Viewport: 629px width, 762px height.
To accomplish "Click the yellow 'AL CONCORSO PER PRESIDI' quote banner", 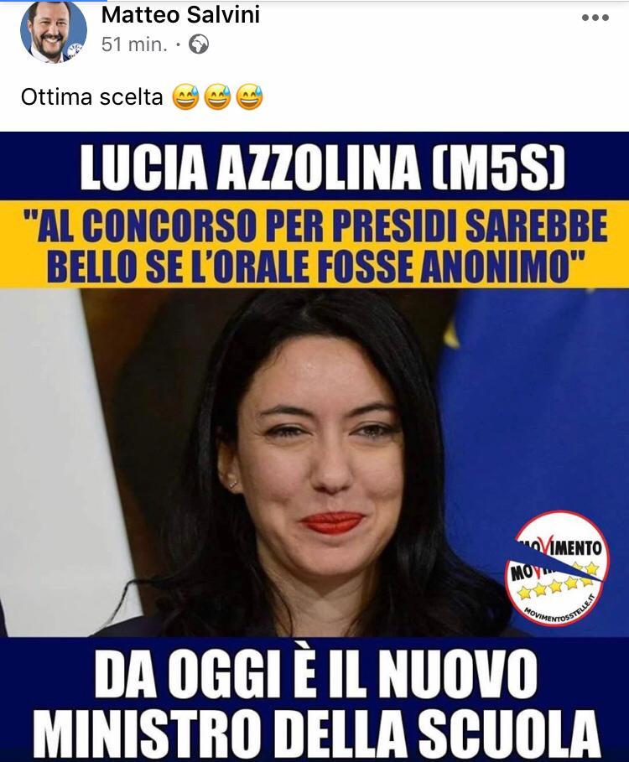I will coord(314,245).
